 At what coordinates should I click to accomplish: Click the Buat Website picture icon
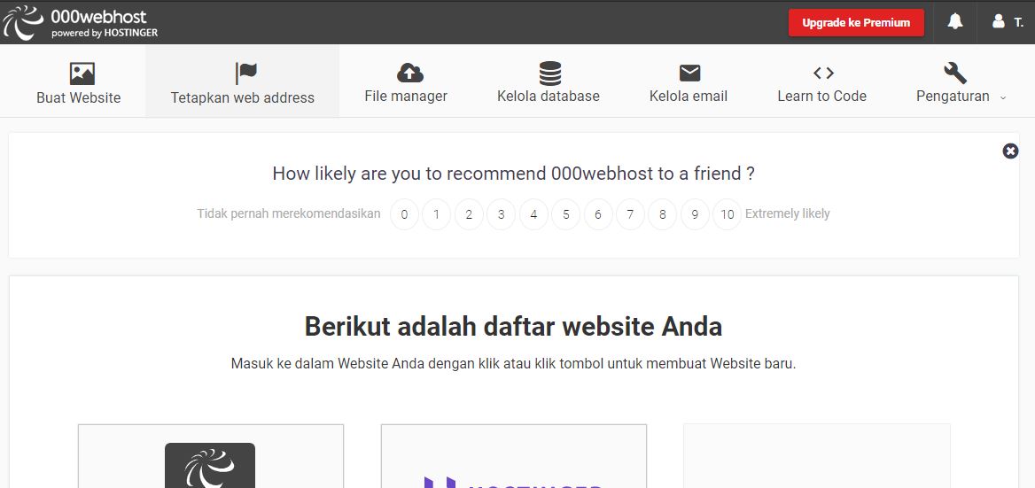tap(82, 74)
